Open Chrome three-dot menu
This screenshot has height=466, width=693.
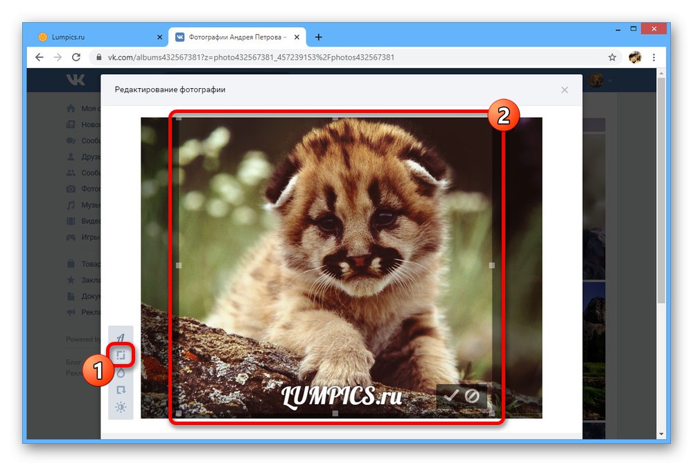(x=653, y=57)
